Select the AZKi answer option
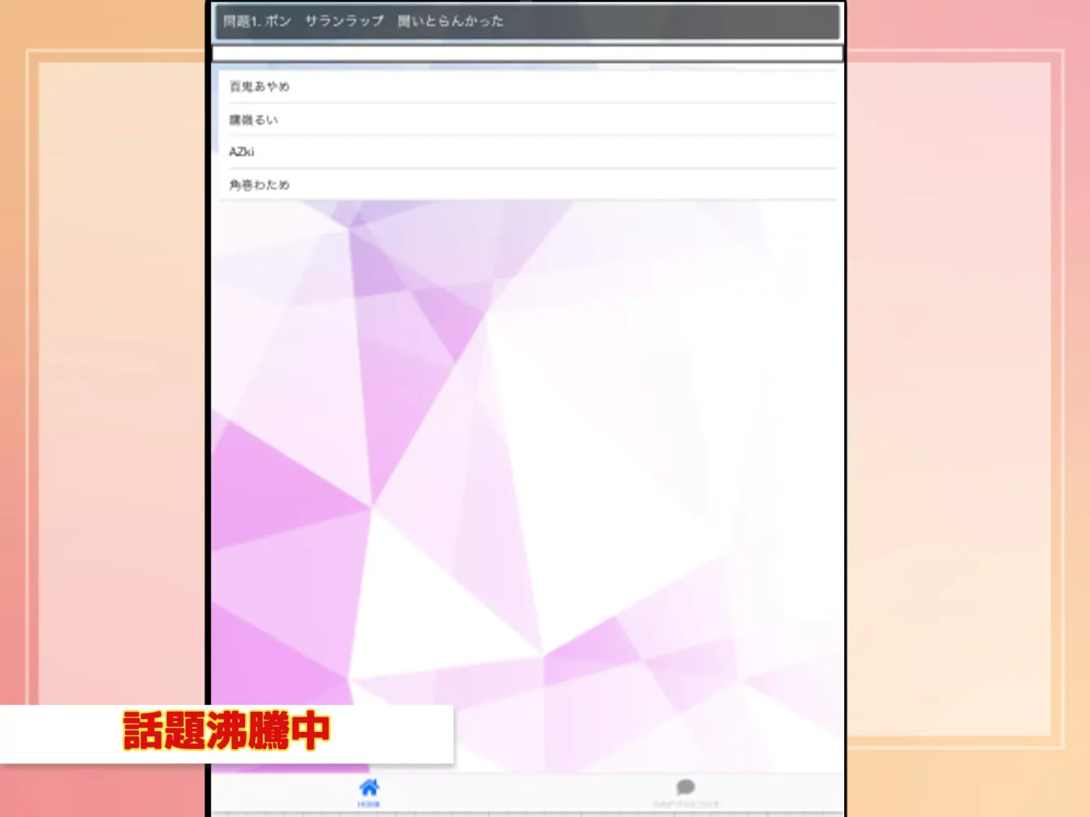This screenshot has height=817, width=1090. click(241, 152)
